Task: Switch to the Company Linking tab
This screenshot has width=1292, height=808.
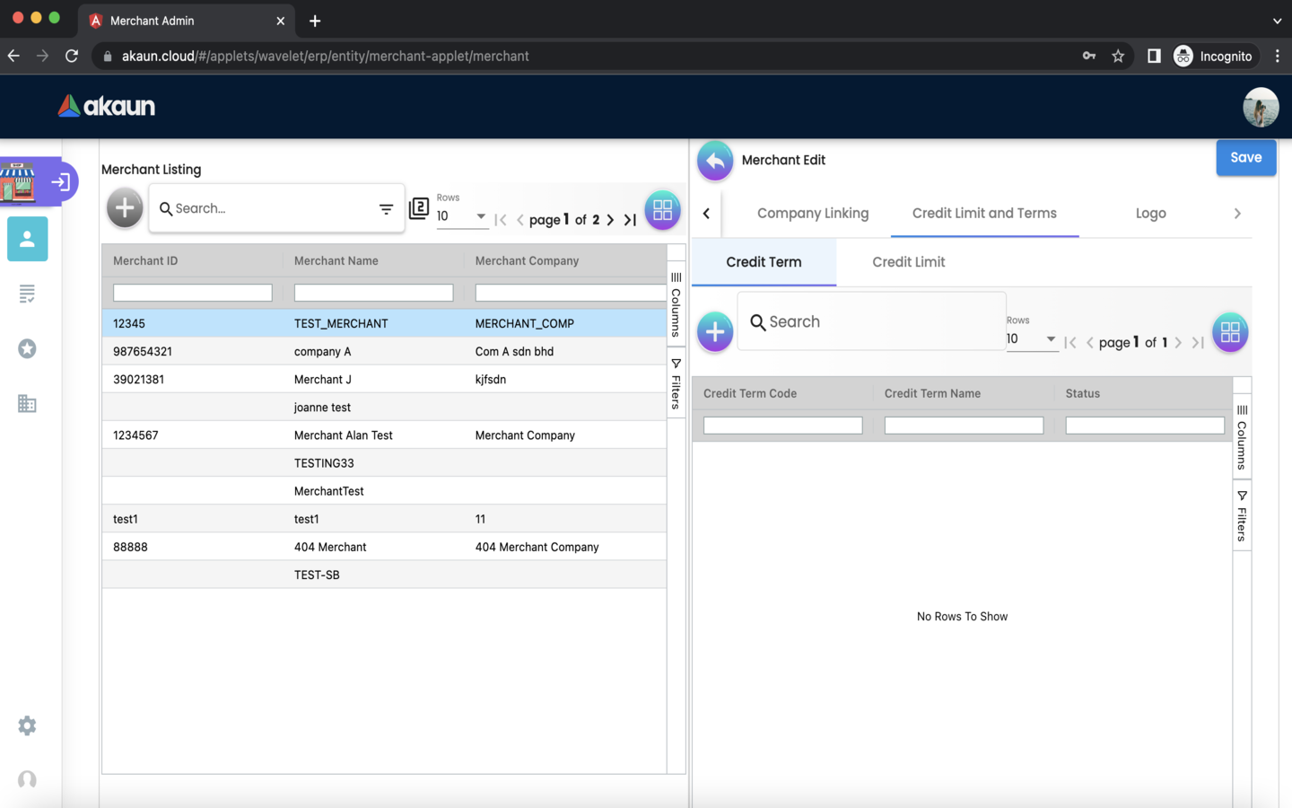Action: 812,214
